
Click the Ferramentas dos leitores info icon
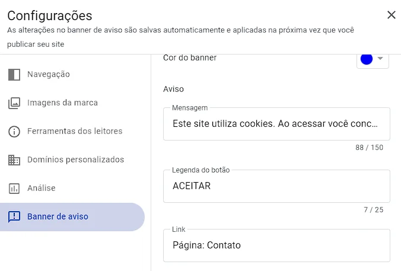(x=14, y=131)
